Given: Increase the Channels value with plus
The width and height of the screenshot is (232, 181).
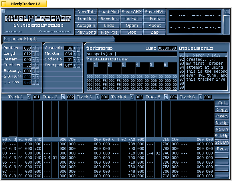Looking at the screenshot, I should pos(74,48).
